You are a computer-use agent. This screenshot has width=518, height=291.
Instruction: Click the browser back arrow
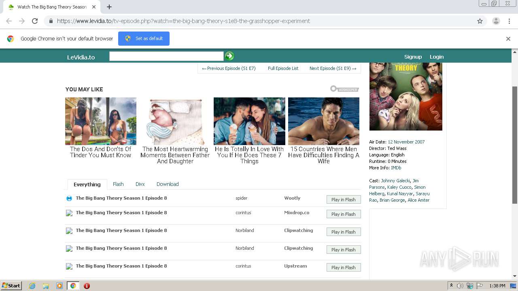pos(9,21)
